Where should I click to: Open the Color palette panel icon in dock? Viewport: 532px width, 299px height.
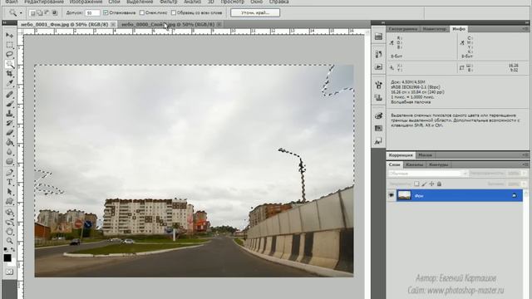[379, 115]
